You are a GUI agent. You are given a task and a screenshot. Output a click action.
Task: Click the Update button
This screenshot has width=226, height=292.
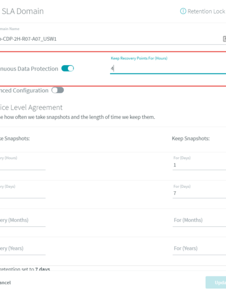coord(216,282)
